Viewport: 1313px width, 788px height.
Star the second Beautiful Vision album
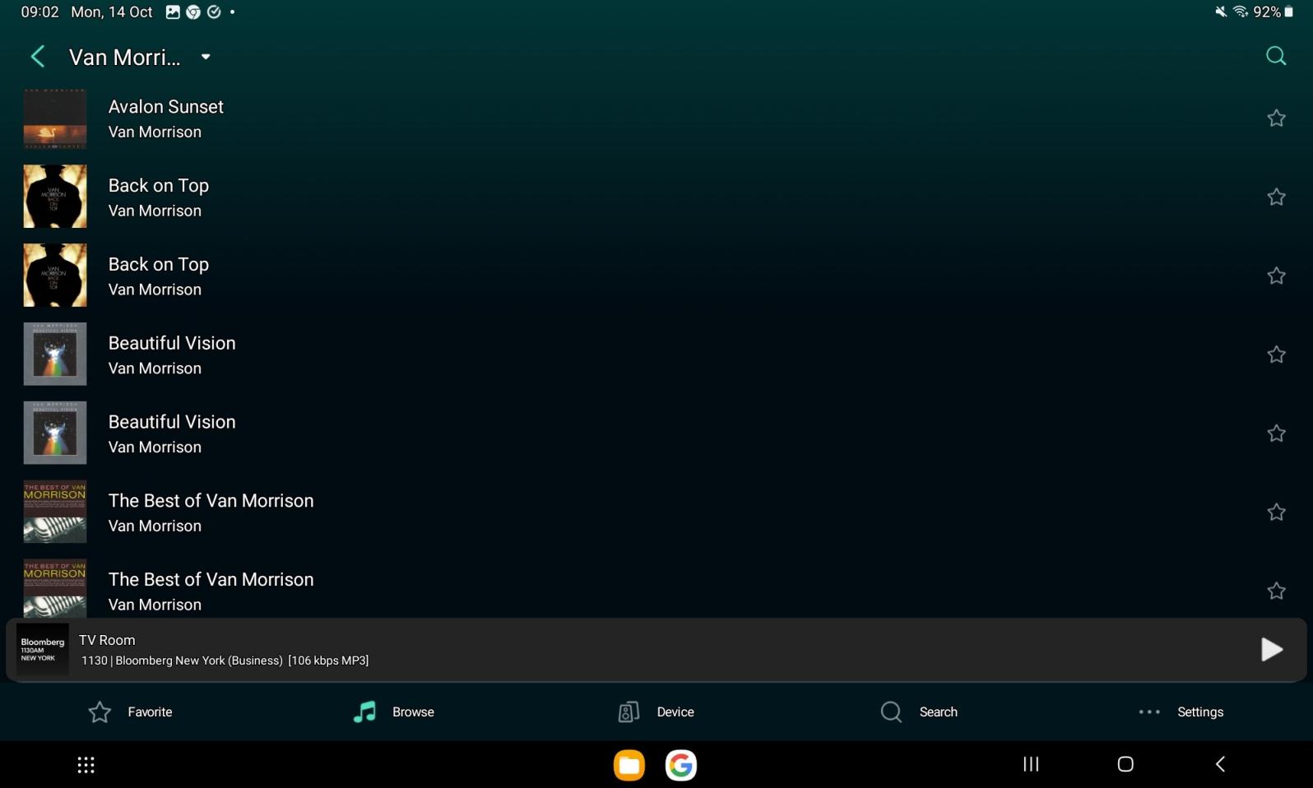1276,433
